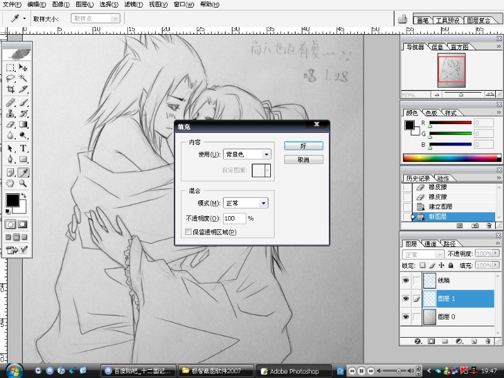Toggle lock image pixels brush icon
504x378 pixels.
coord(432,265)
